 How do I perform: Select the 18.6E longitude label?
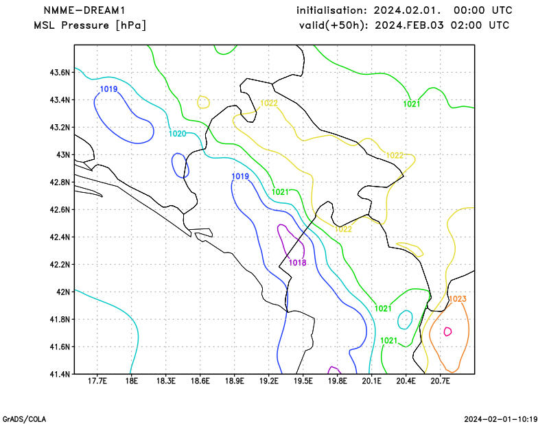[200, 381]
